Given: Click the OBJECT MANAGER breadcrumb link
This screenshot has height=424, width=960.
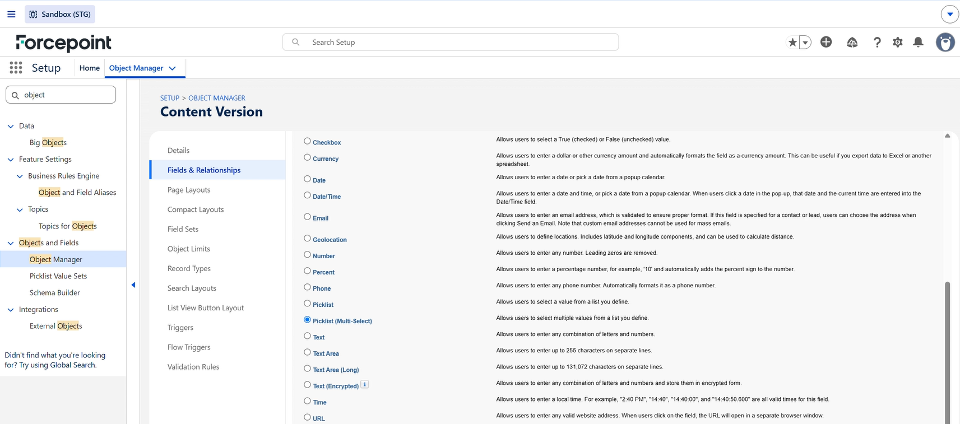Looking at the screenshot, I should (217, 98).
